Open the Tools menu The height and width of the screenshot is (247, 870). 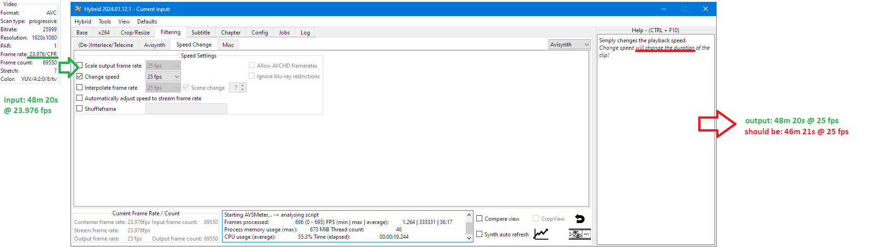105,22
